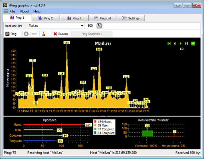Open the About menu

(24, 11)
